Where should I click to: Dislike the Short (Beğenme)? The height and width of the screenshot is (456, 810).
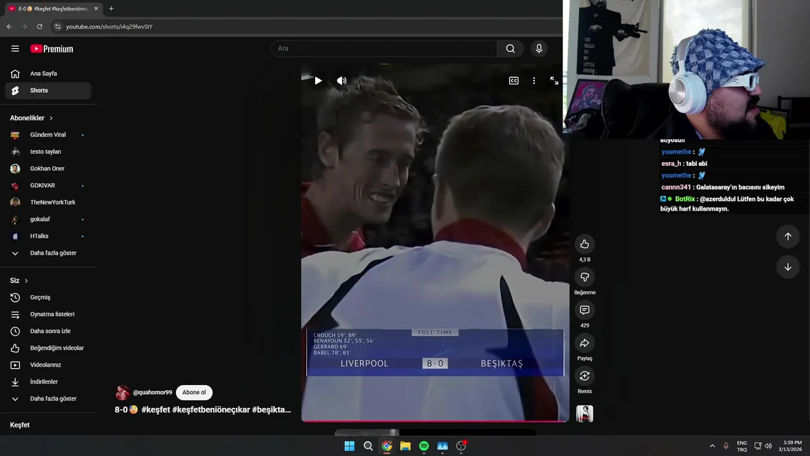point(585,277)
